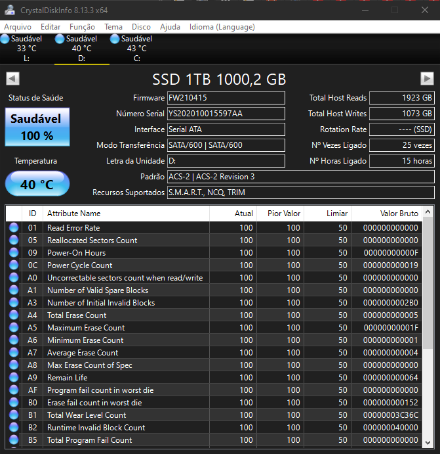The width and height of the screenshot is (440, 454).
Task: Click the CrystalDiskInfo app icon in title bar
Action: [10, 10]
